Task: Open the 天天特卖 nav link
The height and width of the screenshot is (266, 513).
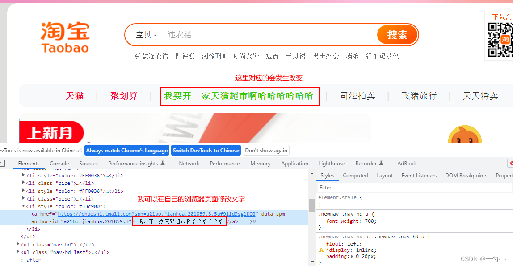Action: point(480,96)
